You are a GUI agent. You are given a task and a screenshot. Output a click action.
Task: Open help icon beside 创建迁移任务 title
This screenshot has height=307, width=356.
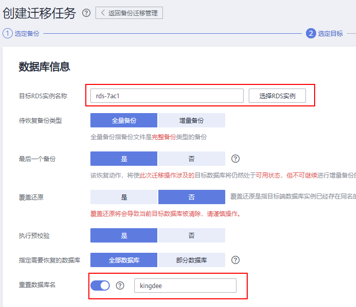tap(86, 13)
